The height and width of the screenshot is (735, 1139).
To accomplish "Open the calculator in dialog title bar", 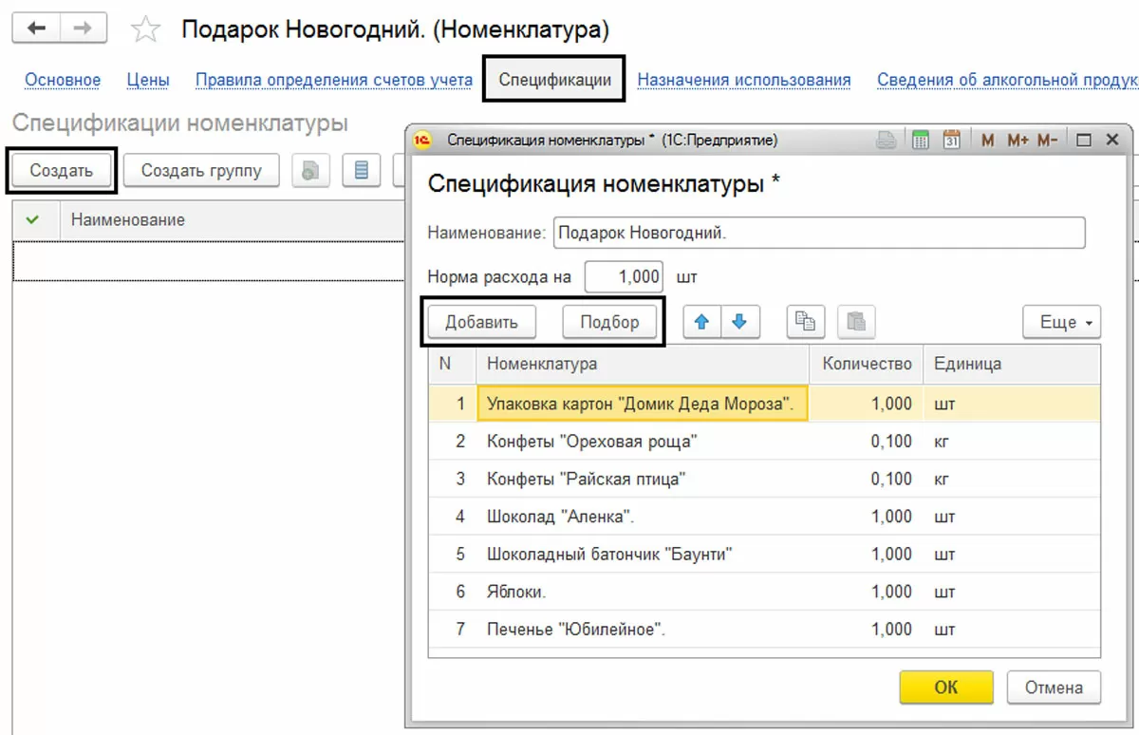I will pyautogui.click(x=920, y=141).
